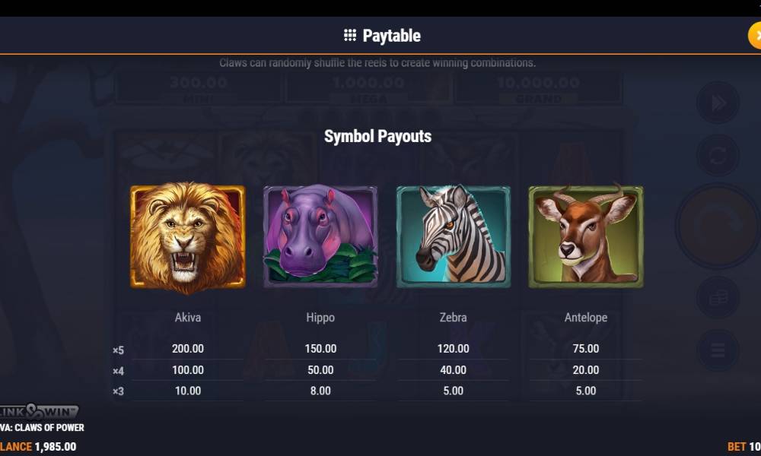Click the Symbol Payouts heading

(x=377, y=136)
